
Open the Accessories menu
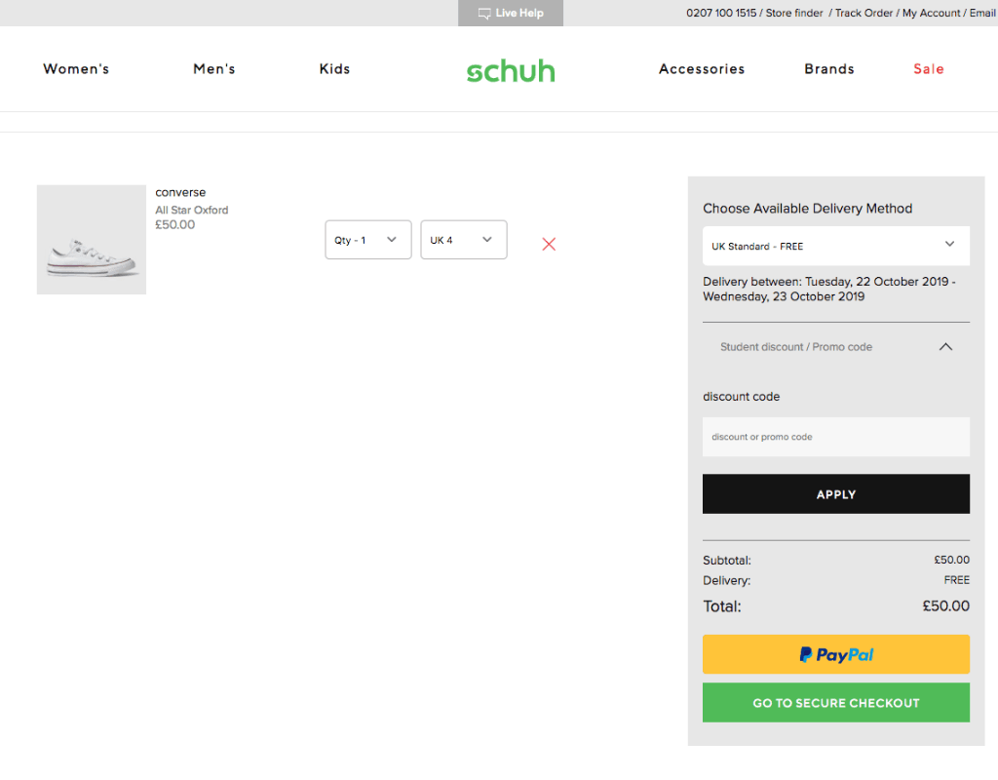[702, 69]
